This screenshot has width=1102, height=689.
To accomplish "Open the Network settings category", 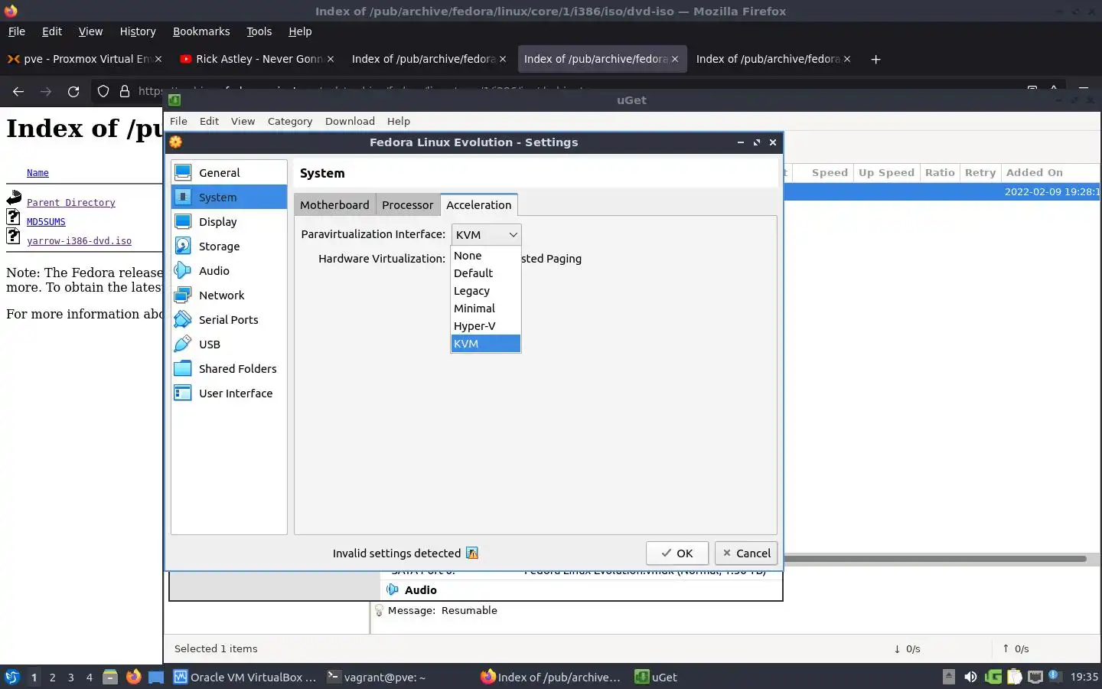I will (x=229, y=296).
